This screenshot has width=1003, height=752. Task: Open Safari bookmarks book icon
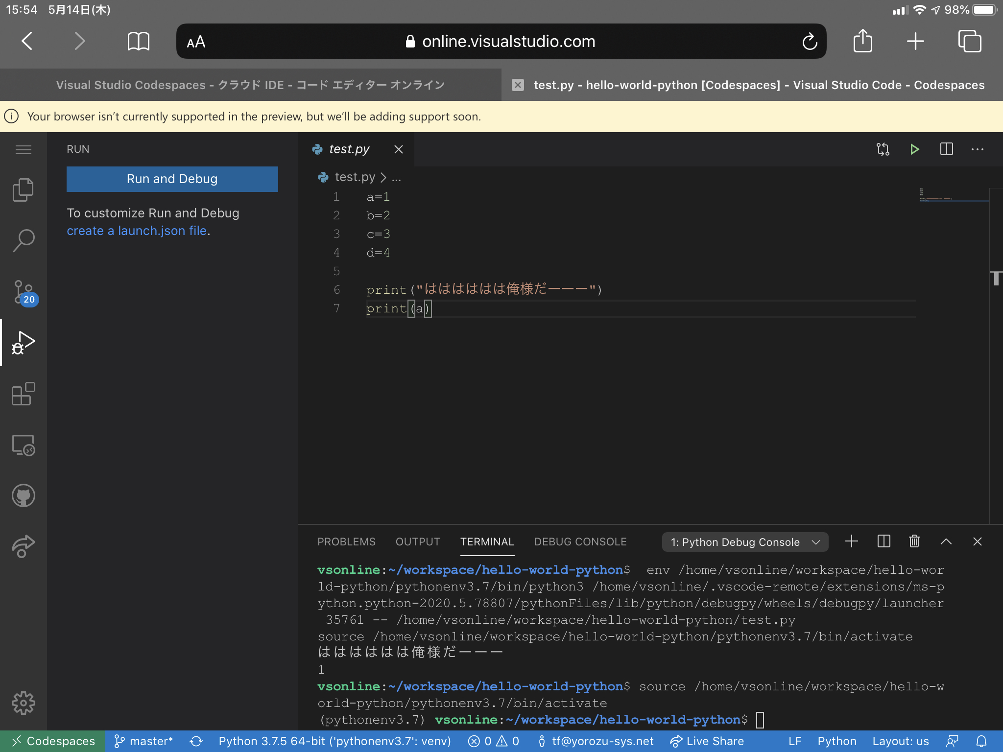tap(138, 41)
